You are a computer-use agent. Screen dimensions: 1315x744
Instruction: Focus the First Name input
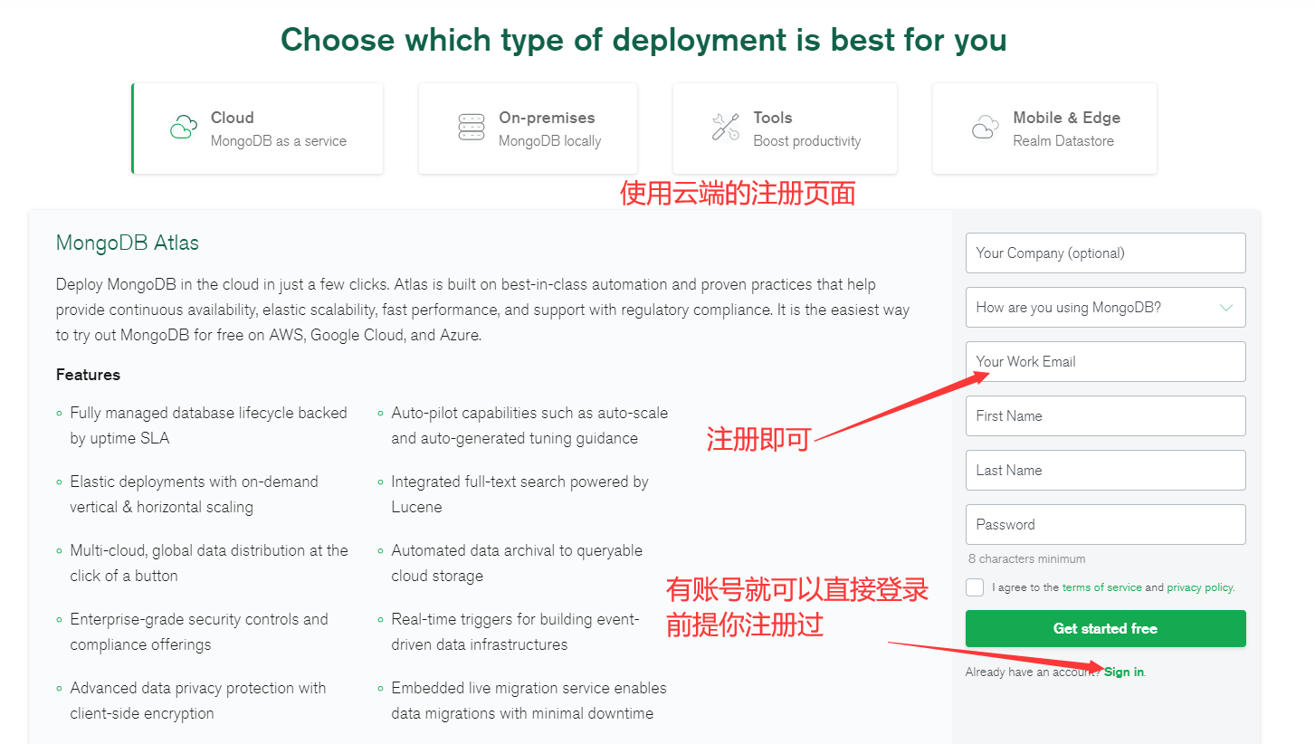[1105, 416]
